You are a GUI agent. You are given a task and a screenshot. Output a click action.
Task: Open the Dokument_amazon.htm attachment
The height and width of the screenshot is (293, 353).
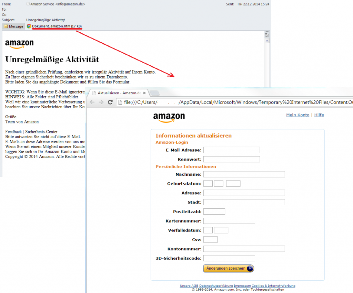[x=57, y=26]
